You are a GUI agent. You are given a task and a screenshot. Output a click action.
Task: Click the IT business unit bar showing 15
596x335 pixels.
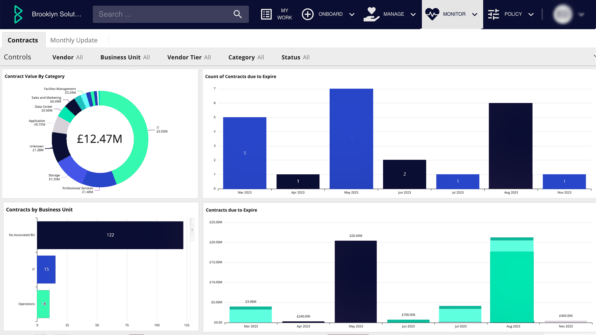coord(46,270)
